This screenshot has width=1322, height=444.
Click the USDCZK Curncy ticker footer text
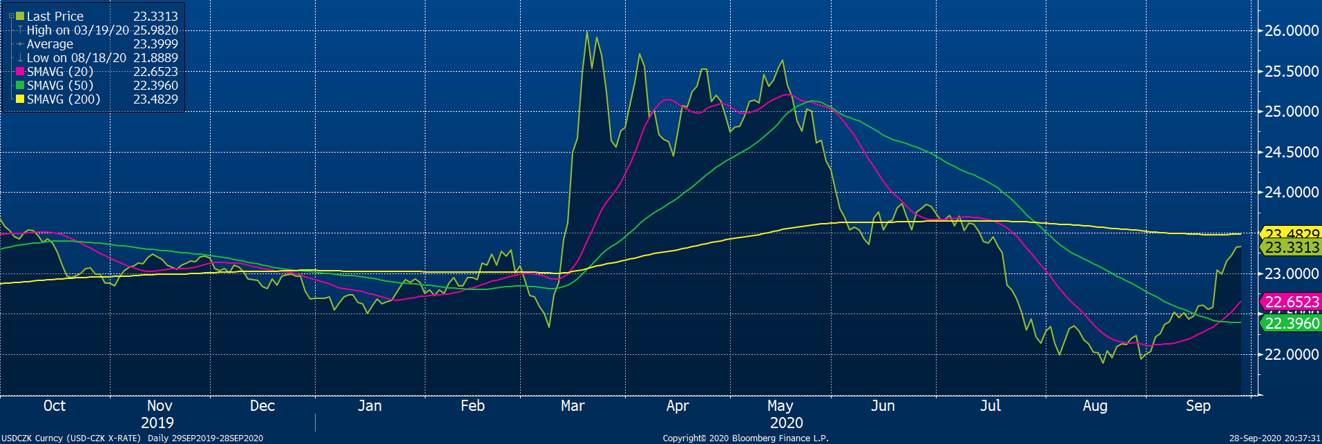pyautogui.click(x=70, y=438)
